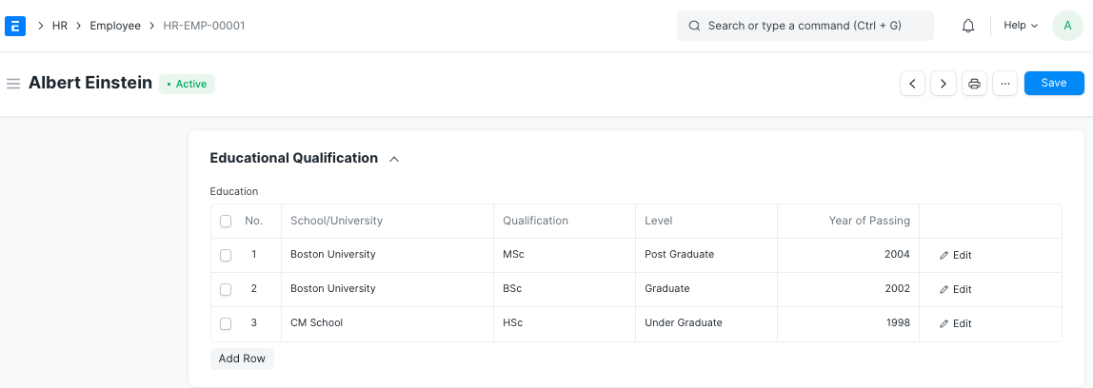The image size is (1093, 388).
Task: Focus the search or command bar
Action: [x=805, y=26]
